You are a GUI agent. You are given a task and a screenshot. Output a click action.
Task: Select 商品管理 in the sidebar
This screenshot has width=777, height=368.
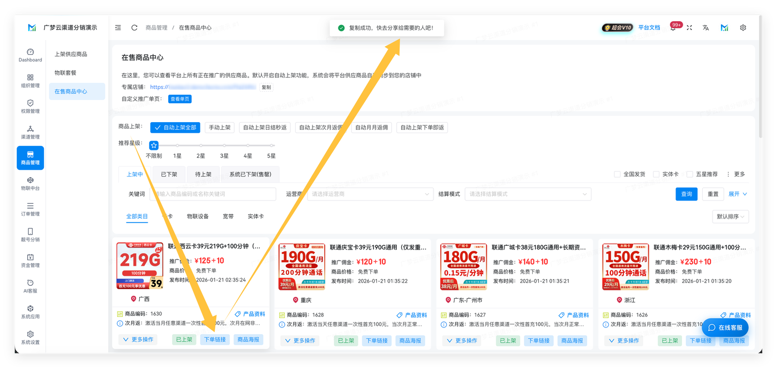coord(30,158)
